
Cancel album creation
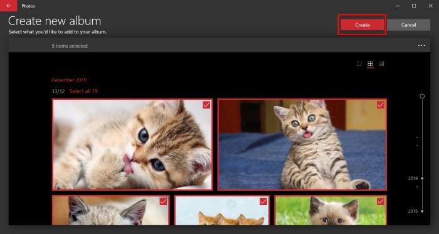[x=408, y=25]
